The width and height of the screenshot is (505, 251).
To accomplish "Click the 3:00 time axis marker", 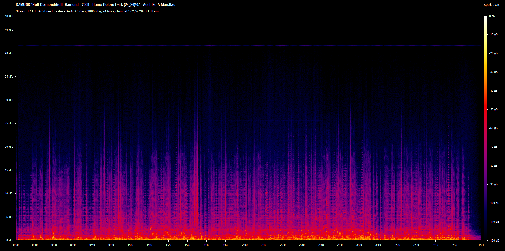I will coord(359,245).
